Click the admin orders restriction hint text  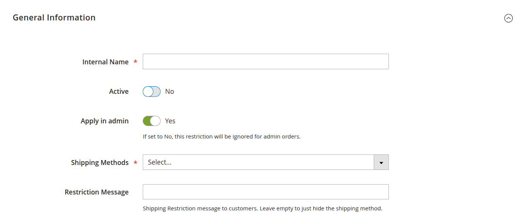point(222,137)
